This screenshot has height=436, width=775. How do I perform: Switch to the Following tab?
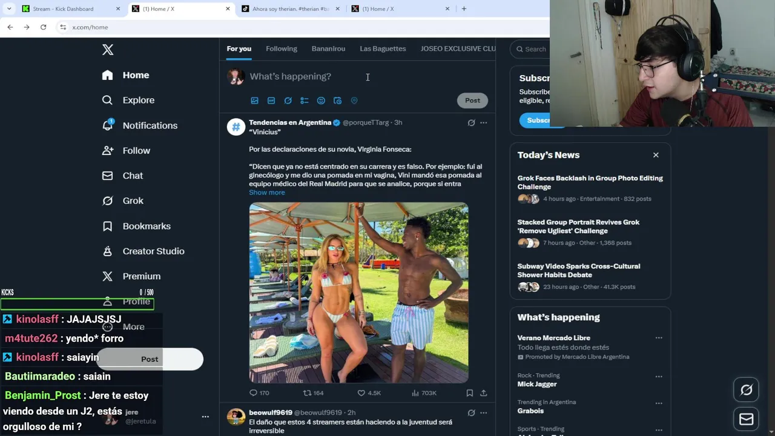(x=282, y=48)
